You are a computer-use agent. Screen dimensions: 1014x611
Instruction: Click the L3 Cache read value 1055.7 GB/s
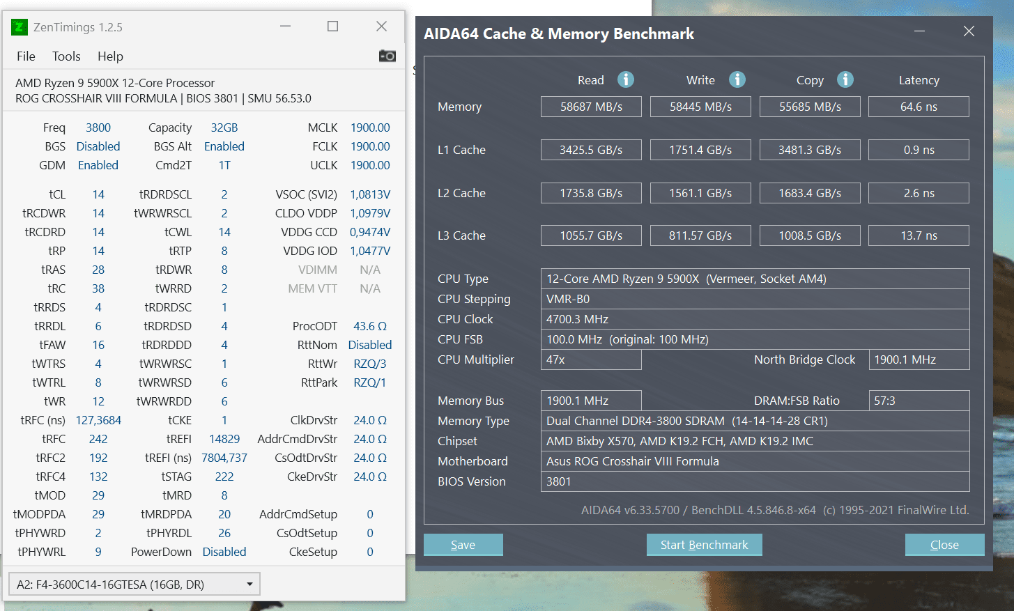click(x=591, y=235)
